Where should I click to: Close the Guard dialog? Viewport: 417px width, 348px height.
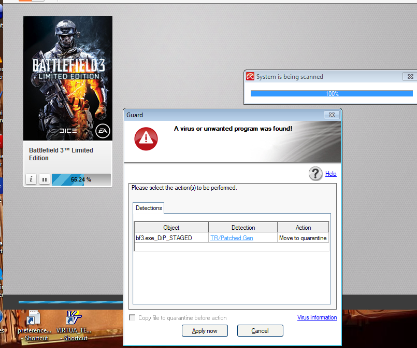(x=332, y=115)
